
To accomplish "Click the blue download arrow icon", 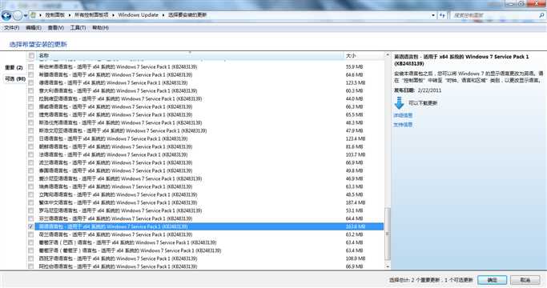I will pos(399,103).
